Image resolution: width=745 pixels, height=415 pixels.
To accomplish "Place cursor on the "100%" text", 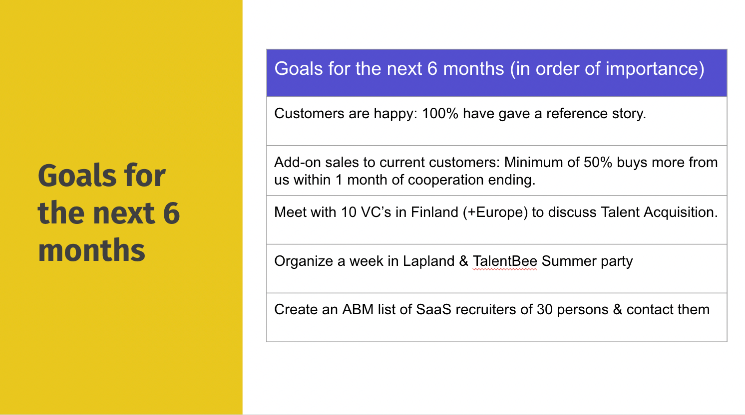I will tap(440, 114).
